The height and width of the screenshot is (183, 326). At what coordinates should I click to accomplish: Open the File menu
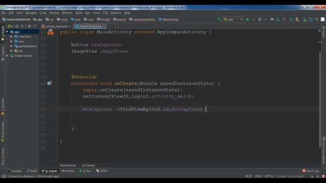point(4,13)
